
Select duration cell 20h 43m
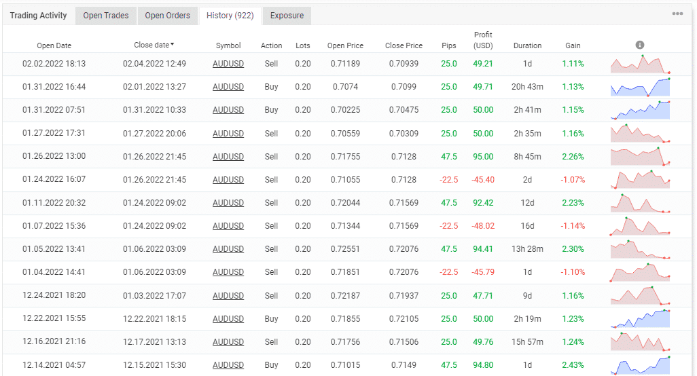(x=527, y=87)
